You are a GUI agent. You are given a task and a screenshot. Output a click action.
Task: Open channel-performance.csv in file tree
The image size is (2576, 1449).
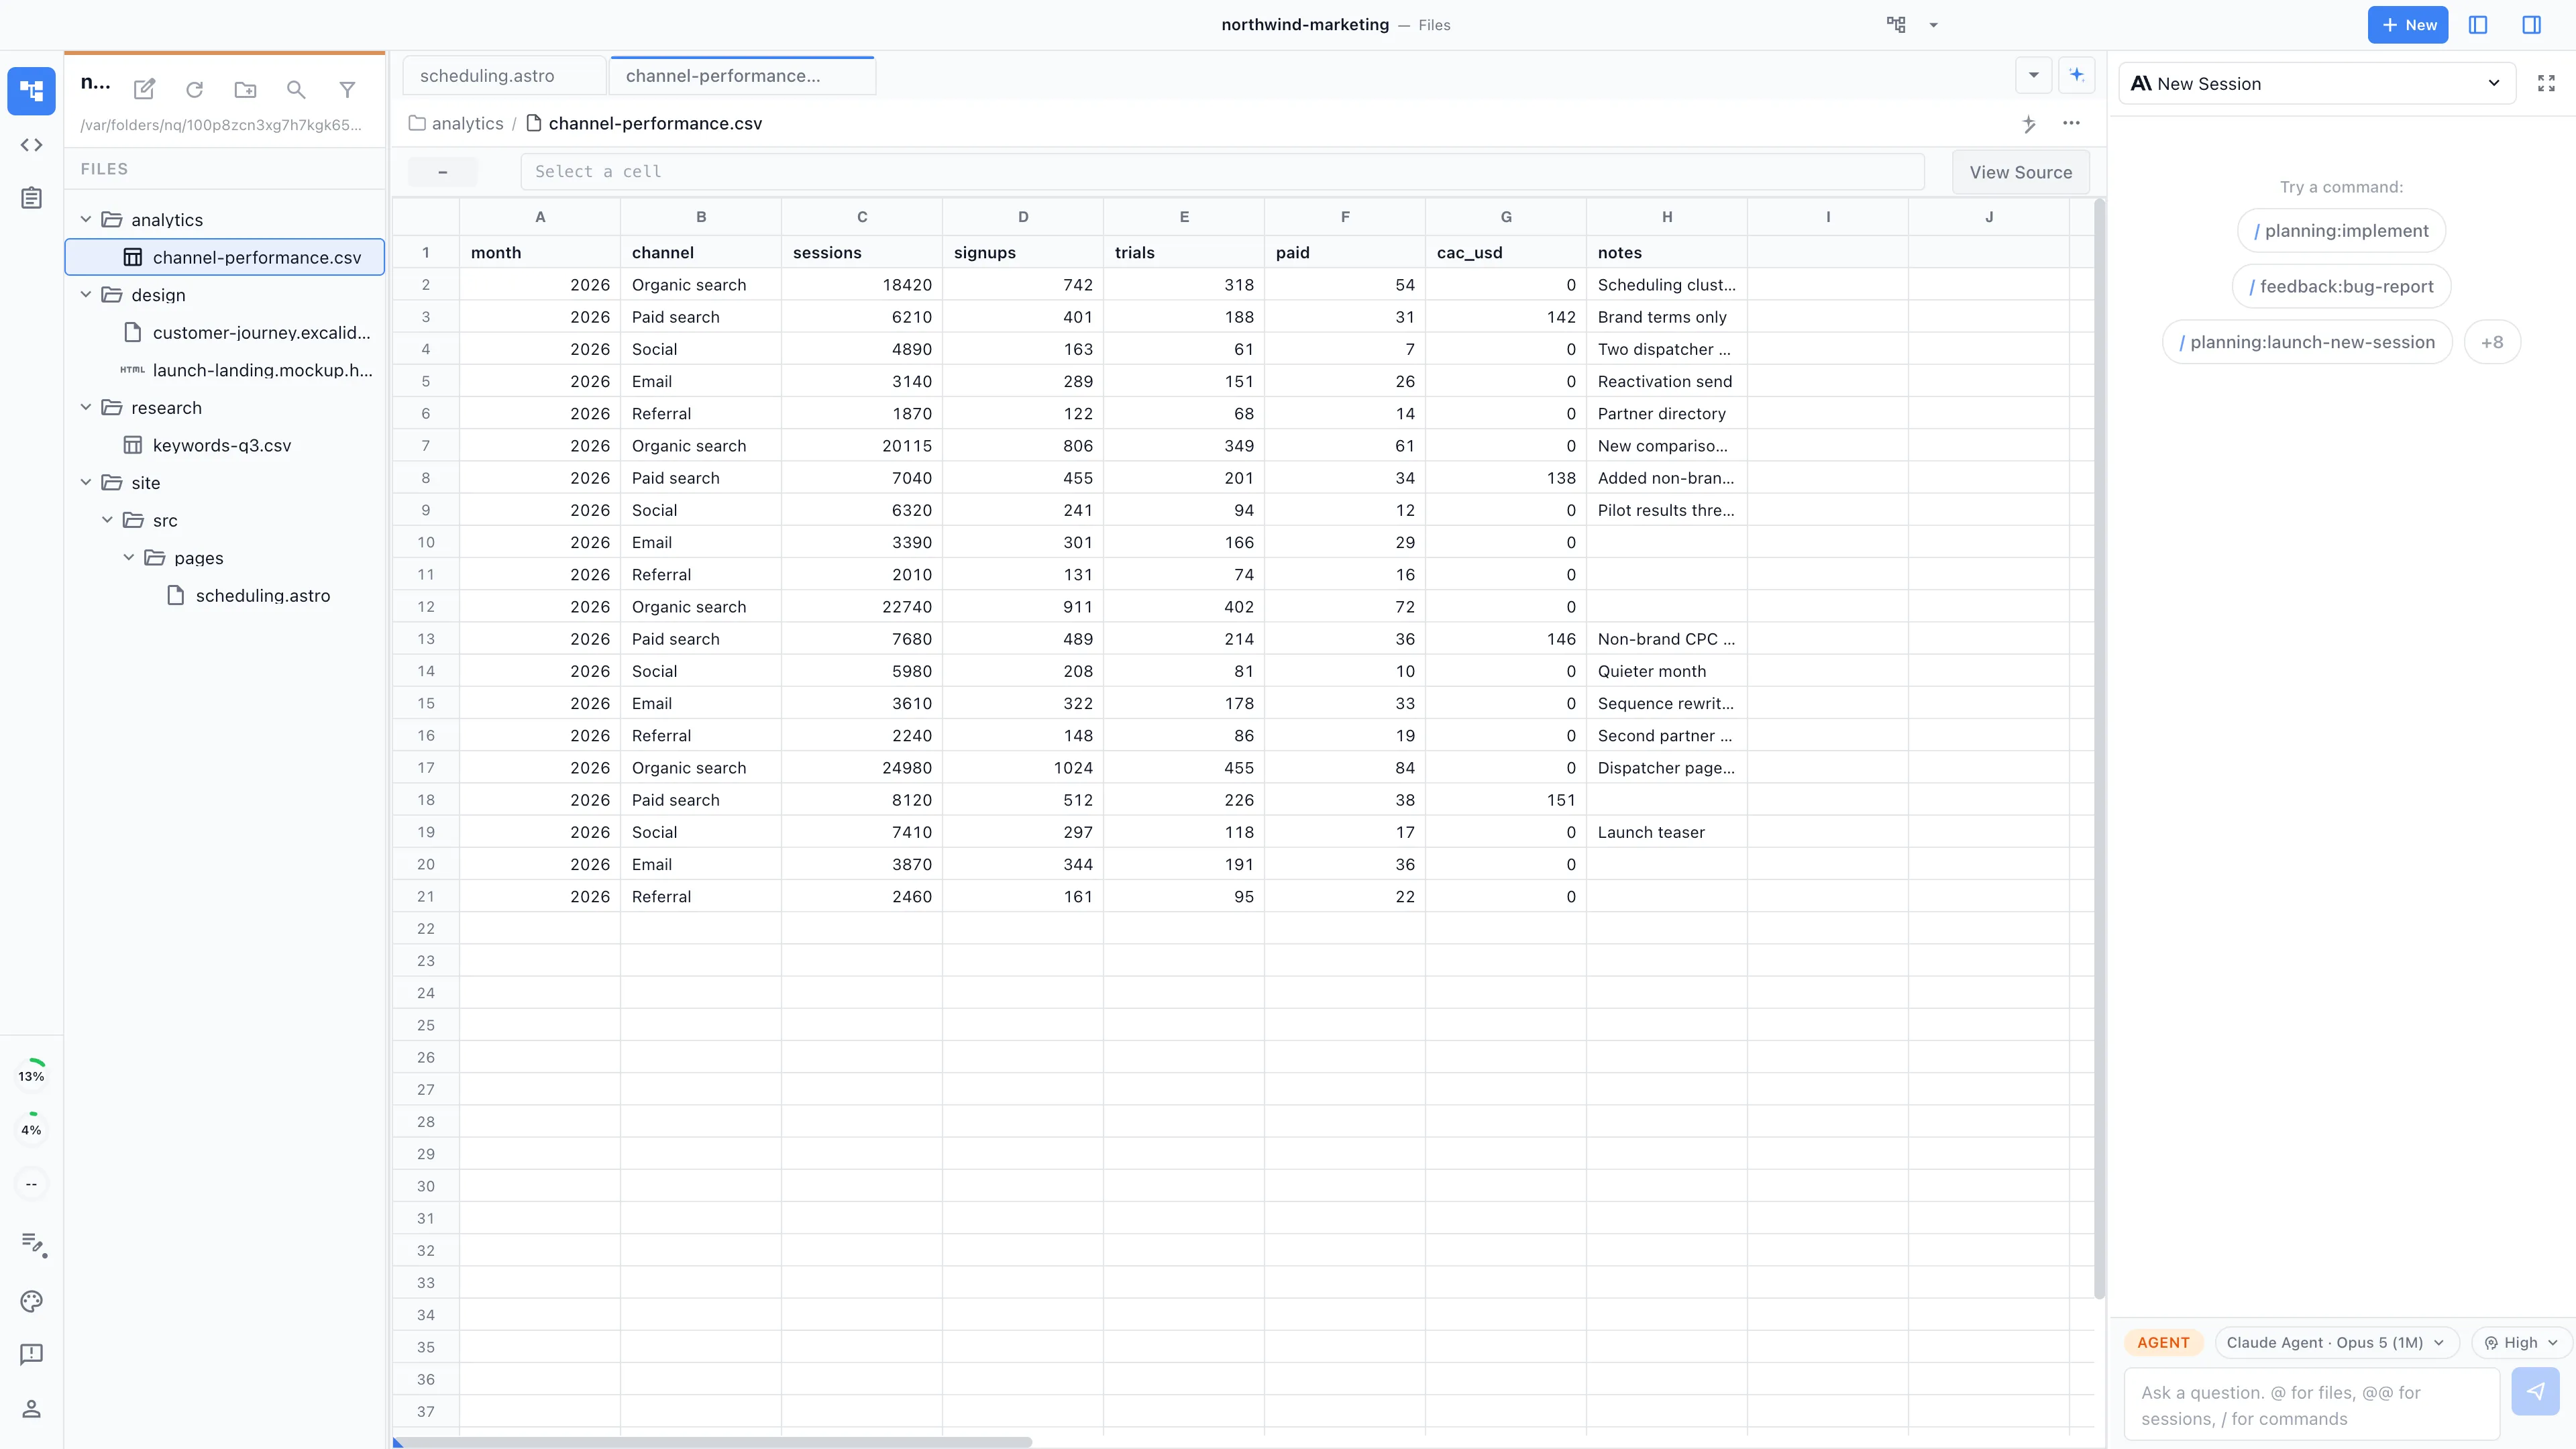(225, 257)
